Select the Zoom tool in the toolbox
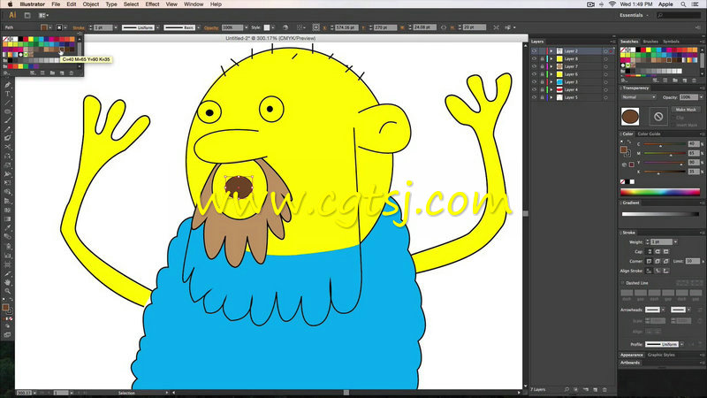This screenshot has height=398, width=707. tap(8, 291)
